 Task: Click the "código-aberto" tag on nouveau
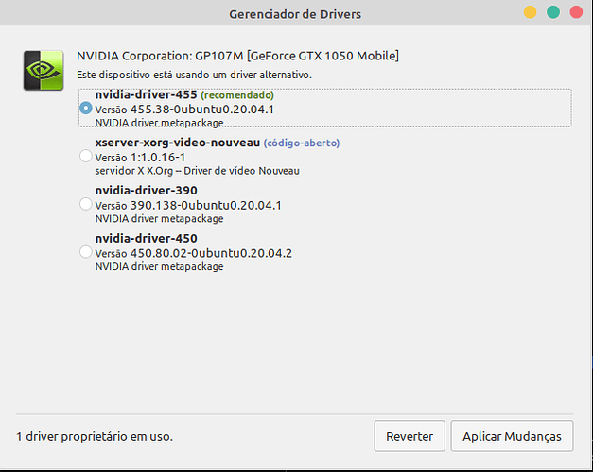click(x=301, y=143)
